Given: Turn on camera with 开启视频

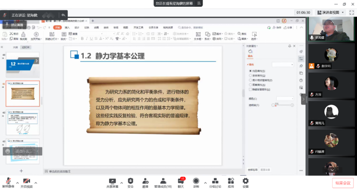Looking at the screenshot, I should [26, 181].
